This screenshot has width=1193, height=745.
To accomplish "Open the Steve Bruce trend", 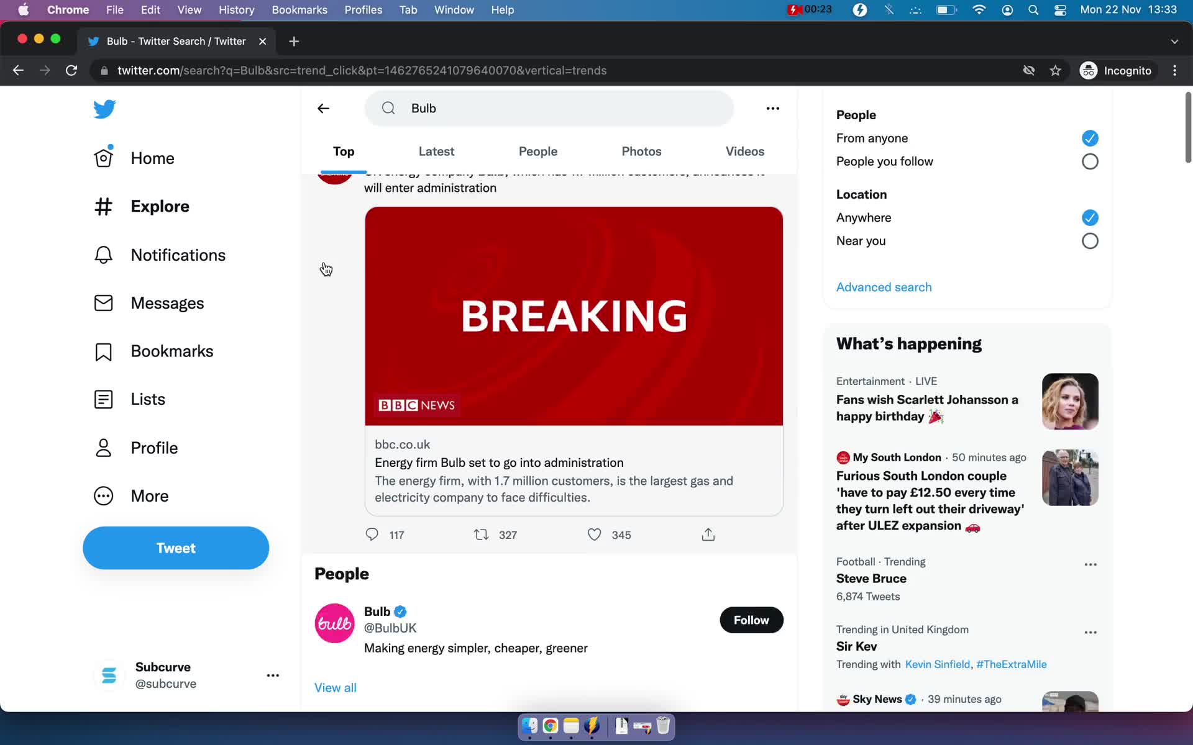I will [x=871, y=579].
